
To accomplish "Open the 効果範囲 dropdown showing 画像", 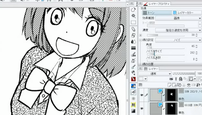I will 178,18.
